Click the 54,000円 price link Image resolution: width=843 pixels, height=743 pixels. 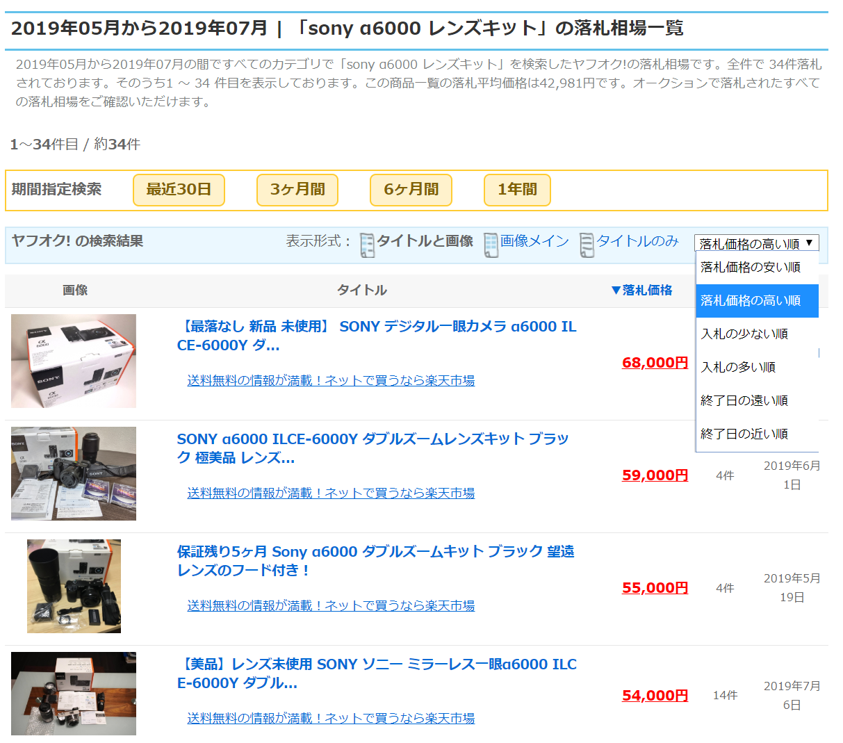coord(655,696)
